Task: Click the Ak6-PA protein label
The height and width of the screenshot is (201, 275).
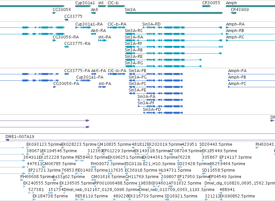Action: [99, 71]
